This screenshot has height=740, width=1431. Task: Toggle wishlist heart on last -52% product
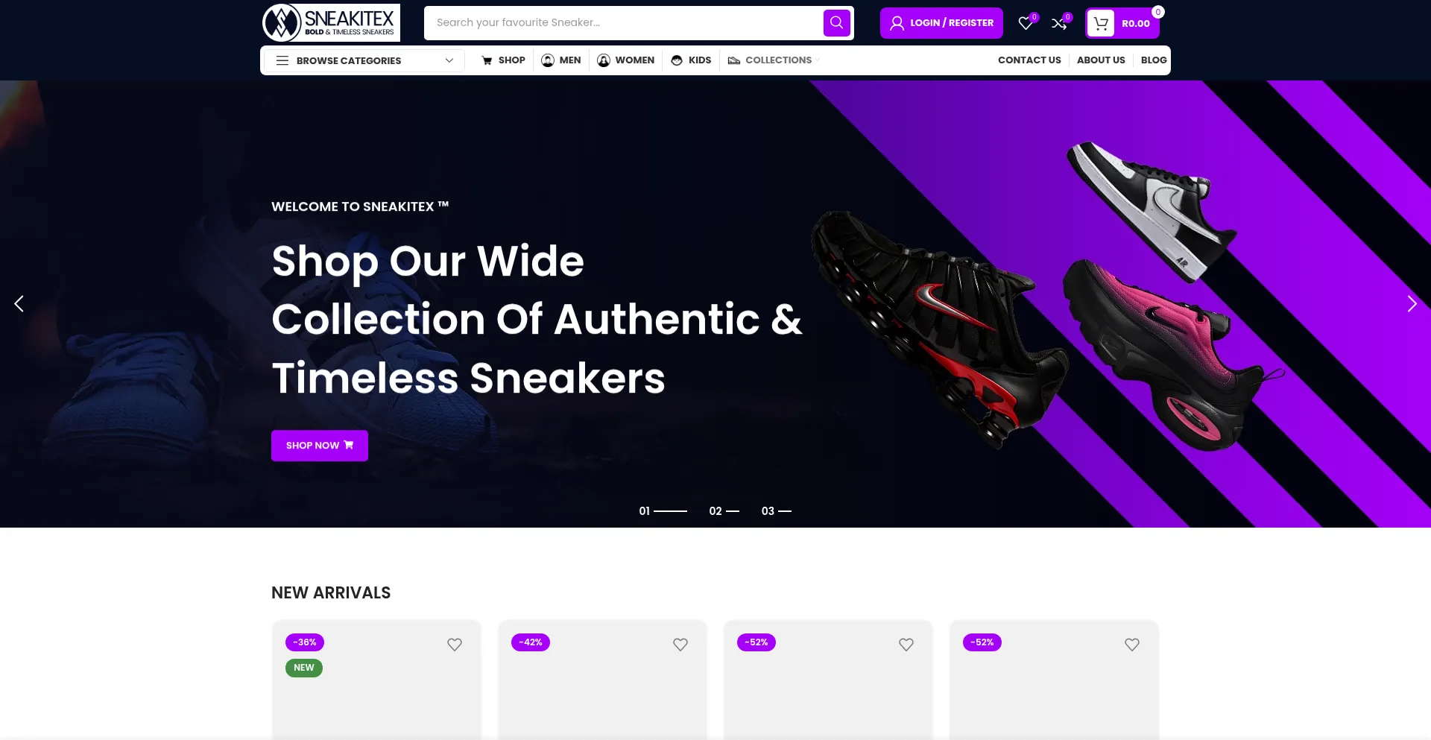[x=1132, y=645]
